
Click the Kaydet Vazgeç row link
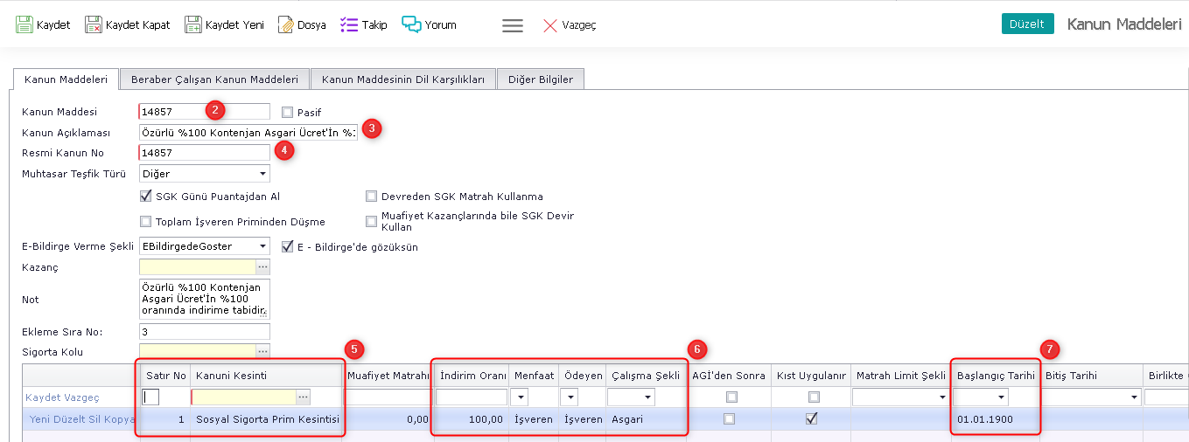(x=62, y=397)
